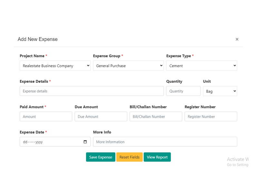Expand the Expense Group dropdown

(128, 66)
